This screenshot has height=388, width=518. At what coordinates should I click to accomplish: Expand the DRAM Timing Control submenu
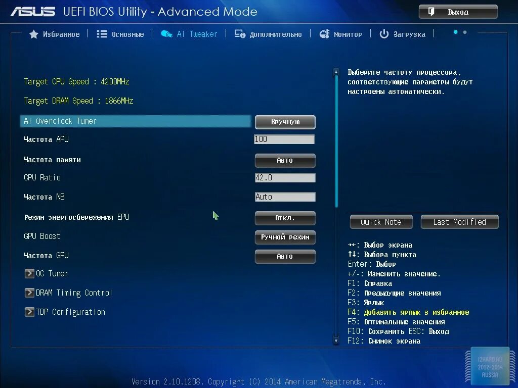(74, 293)
